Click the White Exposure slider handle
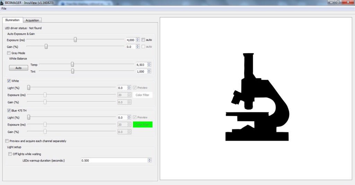 point(45,95)
